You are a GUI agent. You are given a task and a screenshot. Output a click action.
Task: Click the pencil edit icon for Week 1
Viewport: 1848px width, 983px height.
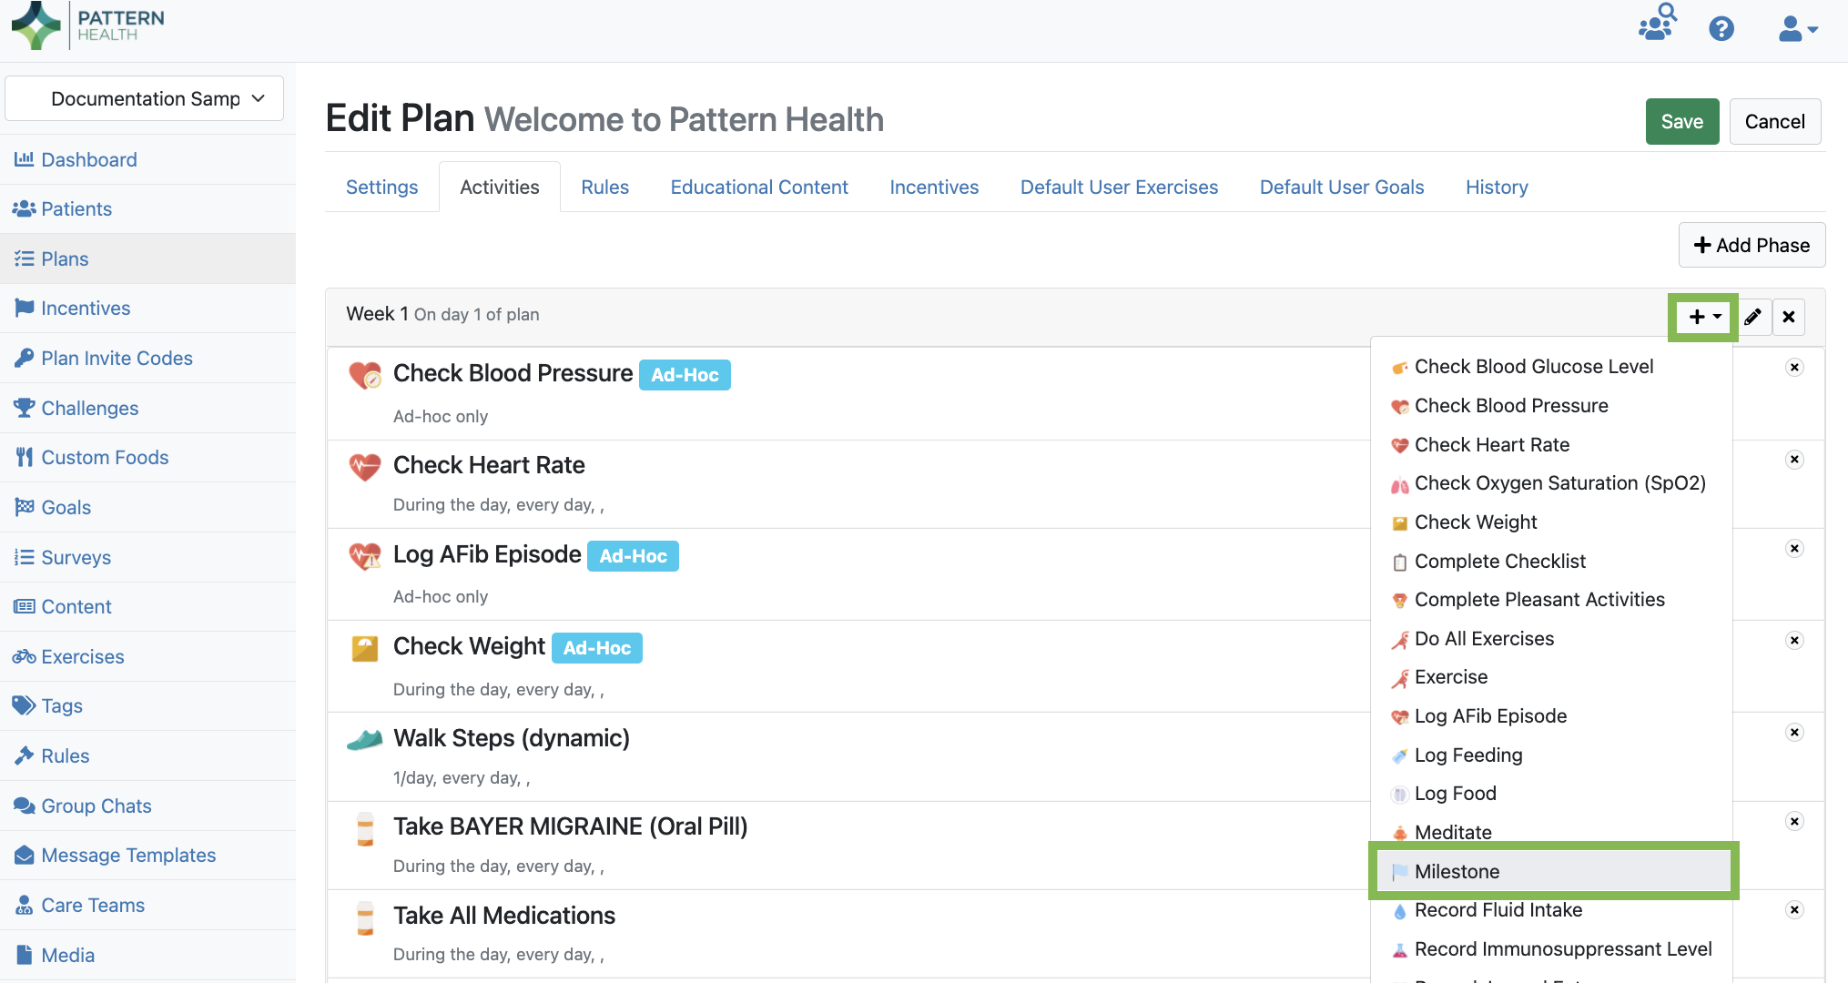tap(1752, 317)
